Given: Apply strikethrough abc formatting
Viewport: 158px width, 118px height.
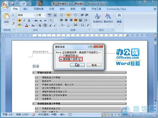Looking at the screenshot, I should click(x=36, y=21).
